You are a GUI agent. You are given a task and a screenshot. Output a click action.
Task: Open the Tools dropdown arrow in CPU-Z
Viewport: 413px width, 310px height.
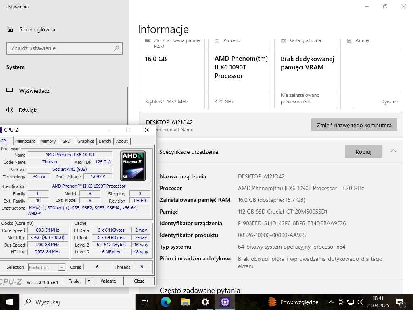pyautogui.click(x=89, y=281)
